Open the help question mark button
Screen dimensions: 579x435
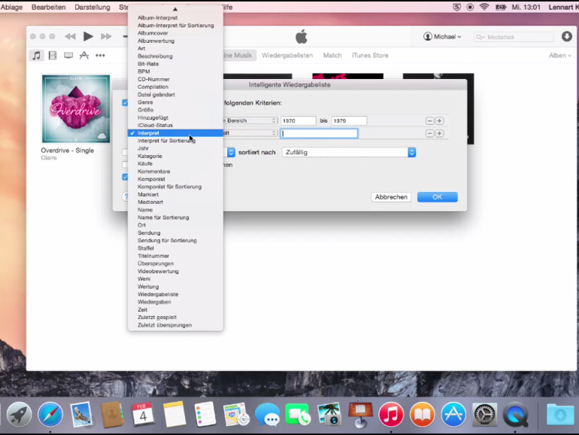coord(126,196)
